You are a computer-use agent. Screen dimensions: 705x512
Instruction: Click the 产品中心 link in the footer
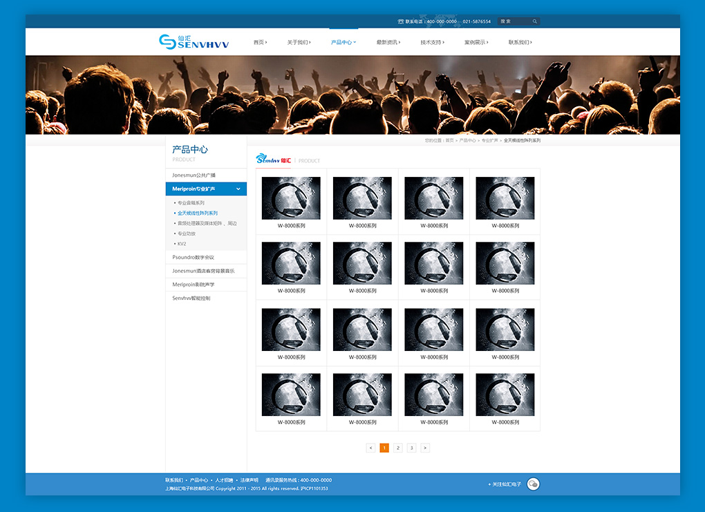pos(199,480)
